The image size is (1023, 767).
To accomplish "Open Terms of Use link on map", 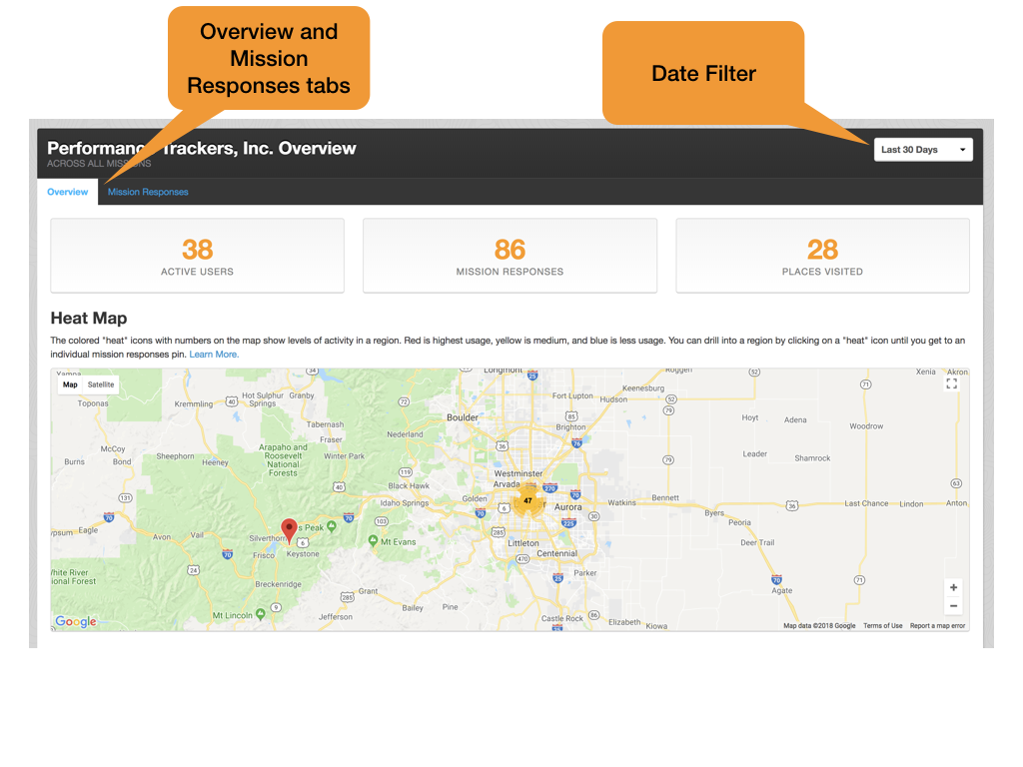I will 883,625.
